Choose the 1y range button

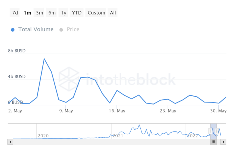[64, 13]
